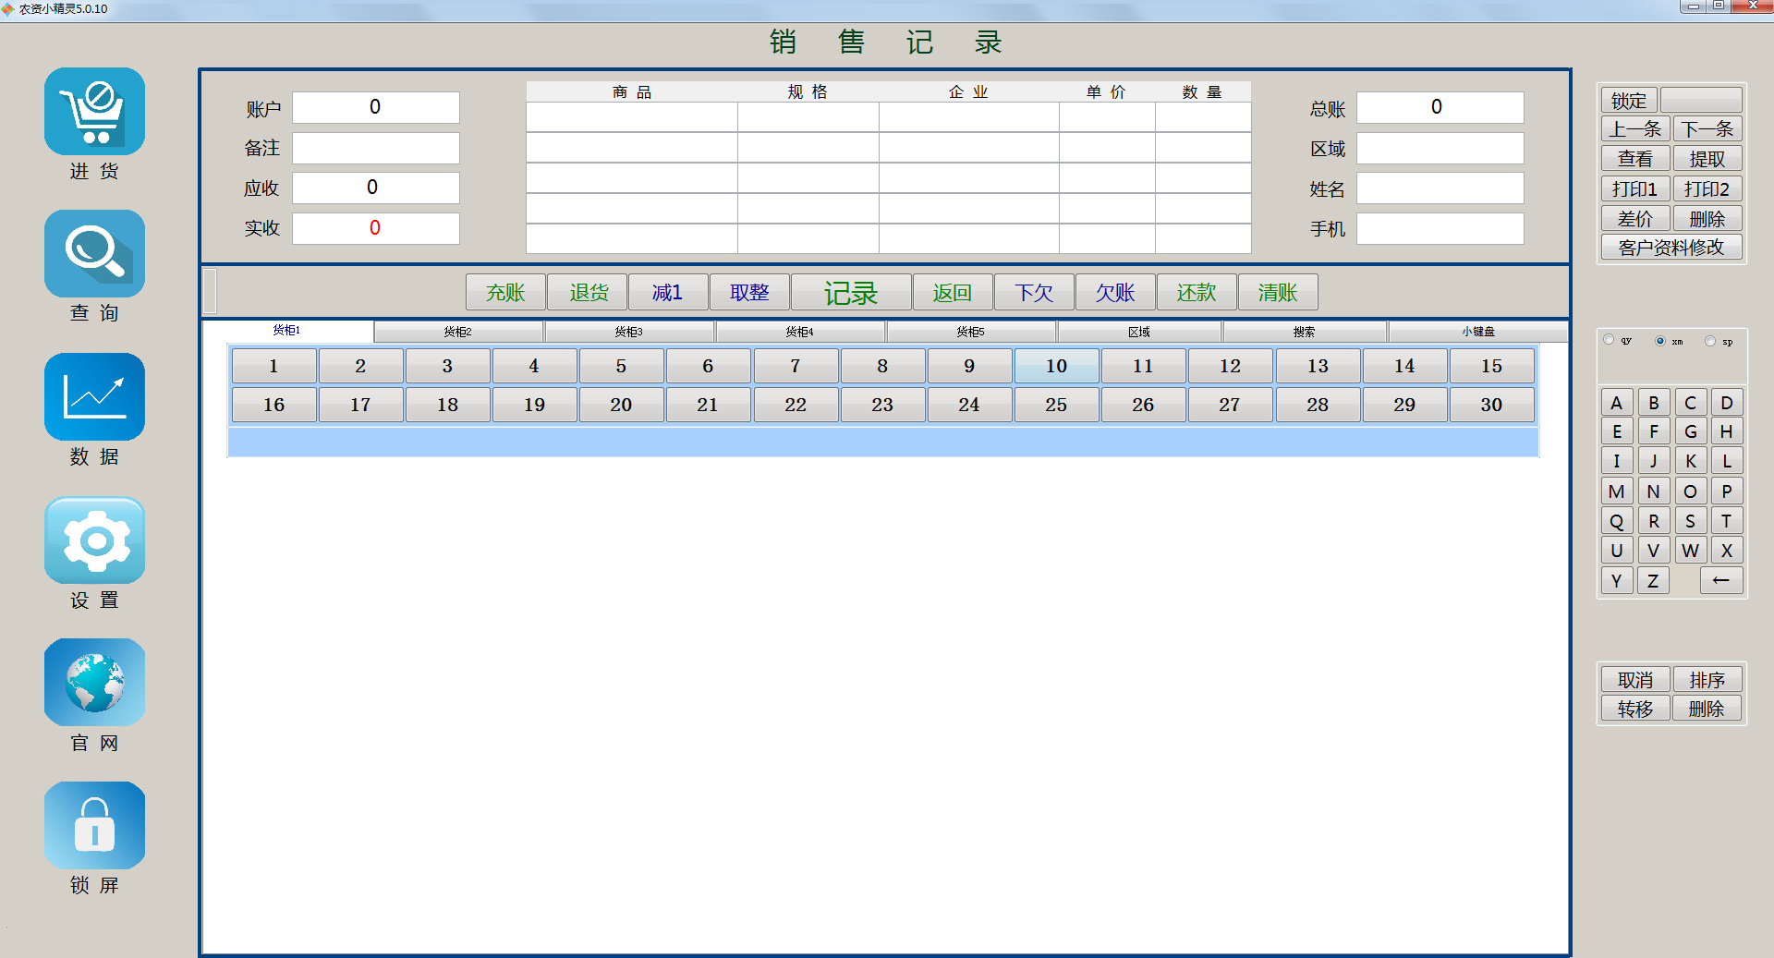Click the 查看 view button

click(x=1635, y=159)
